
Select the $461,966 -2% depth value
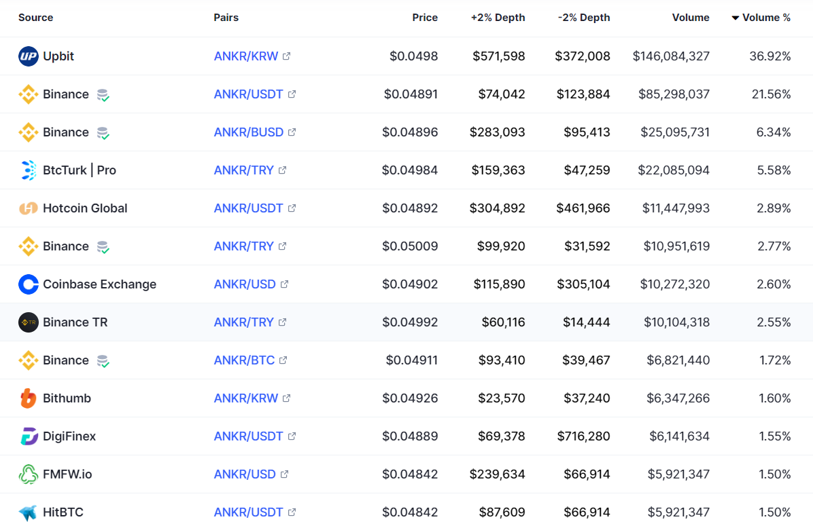coord(583,208)
